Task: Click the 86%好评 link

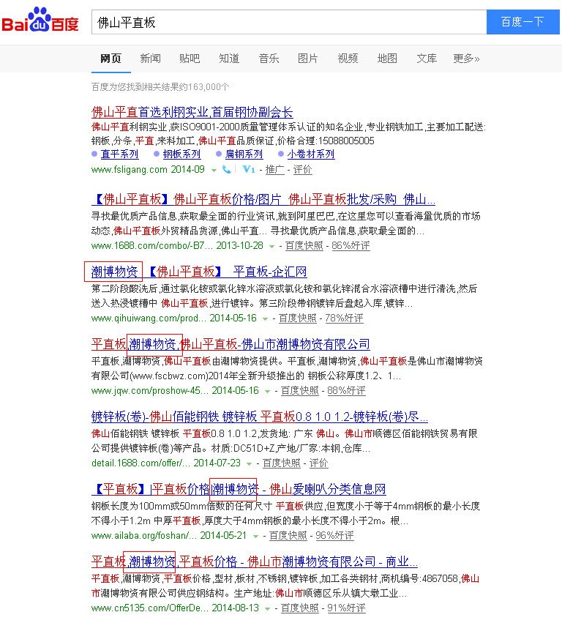Action: click(351, 245)
